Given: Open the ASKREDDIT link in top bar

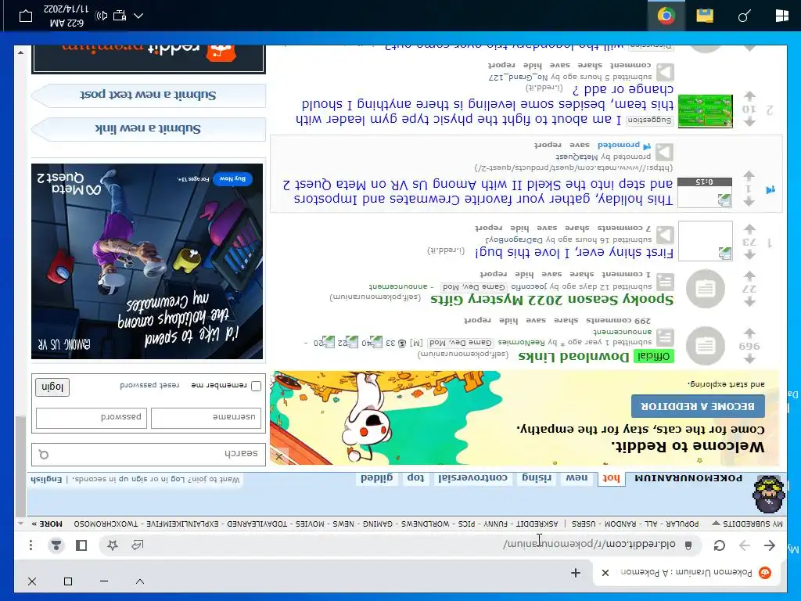Looking at the screenshot, I should coord(537,524).
